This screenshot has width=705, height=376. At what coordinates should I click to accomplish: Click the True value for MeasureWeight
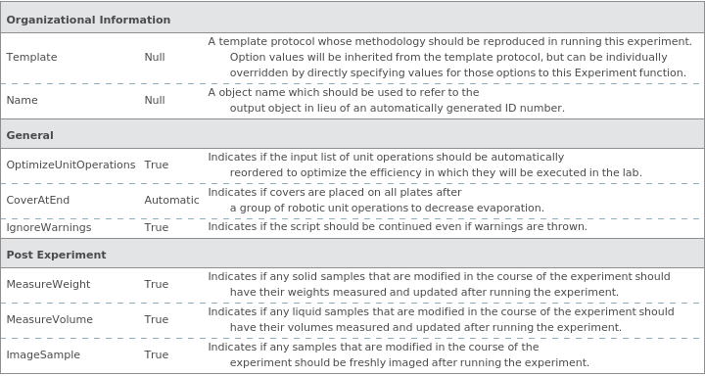(x=157, y=284)
